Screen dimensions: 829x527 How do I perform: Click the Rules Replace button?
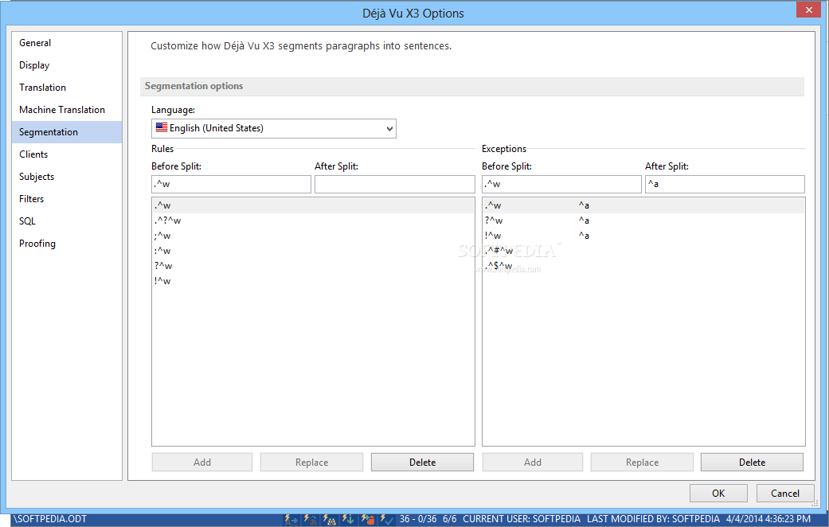tap(311, 462)
